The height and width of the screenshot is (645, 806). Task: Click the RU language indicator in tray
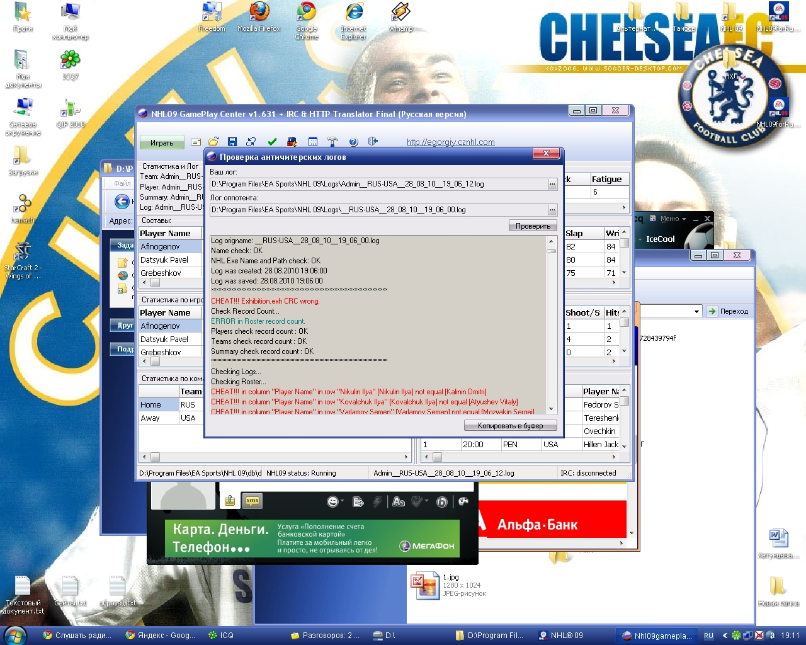(708, 636)
